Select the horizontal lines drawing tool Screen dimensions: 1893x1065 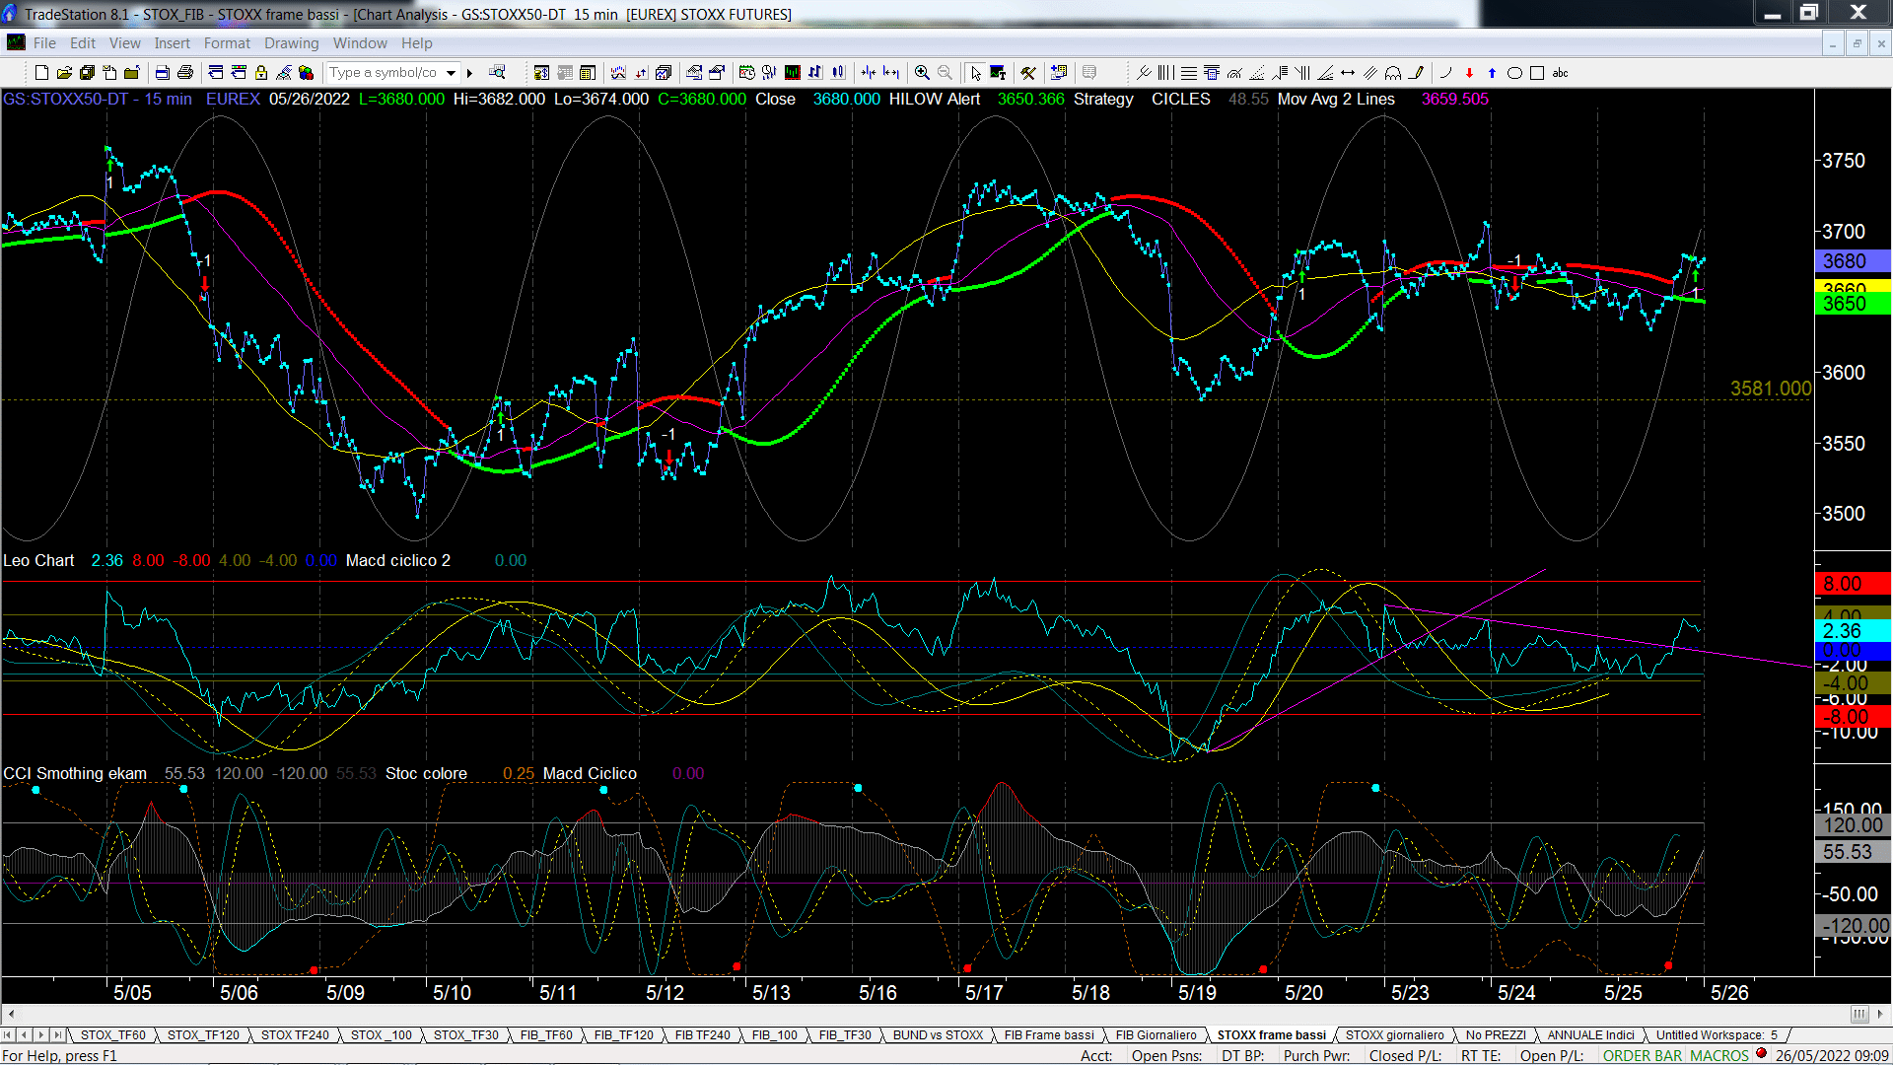[x=1189, y=73]
